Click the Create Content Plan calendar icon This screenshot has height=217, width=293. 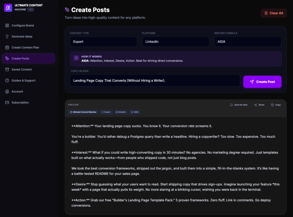coord(7,47)
